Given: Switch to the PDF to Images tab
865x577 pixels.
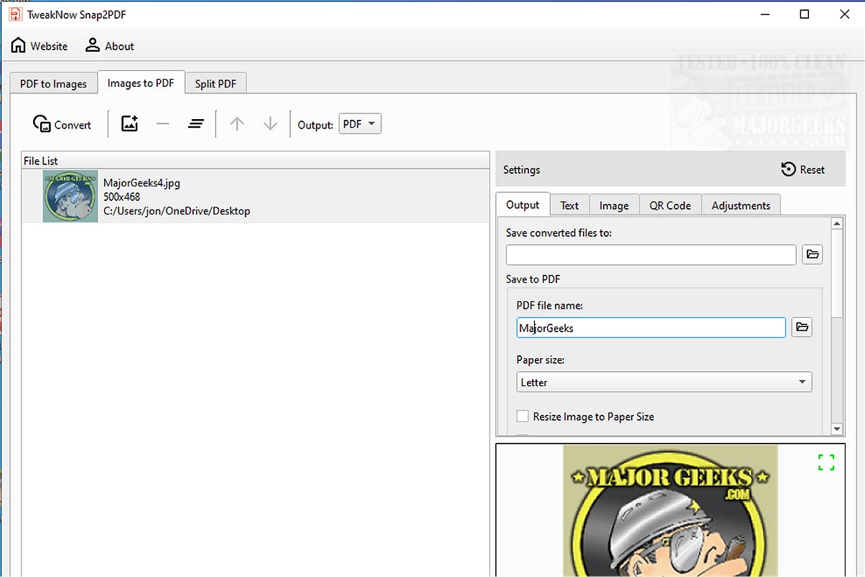Looking at the screenshot, I should 53,84.
